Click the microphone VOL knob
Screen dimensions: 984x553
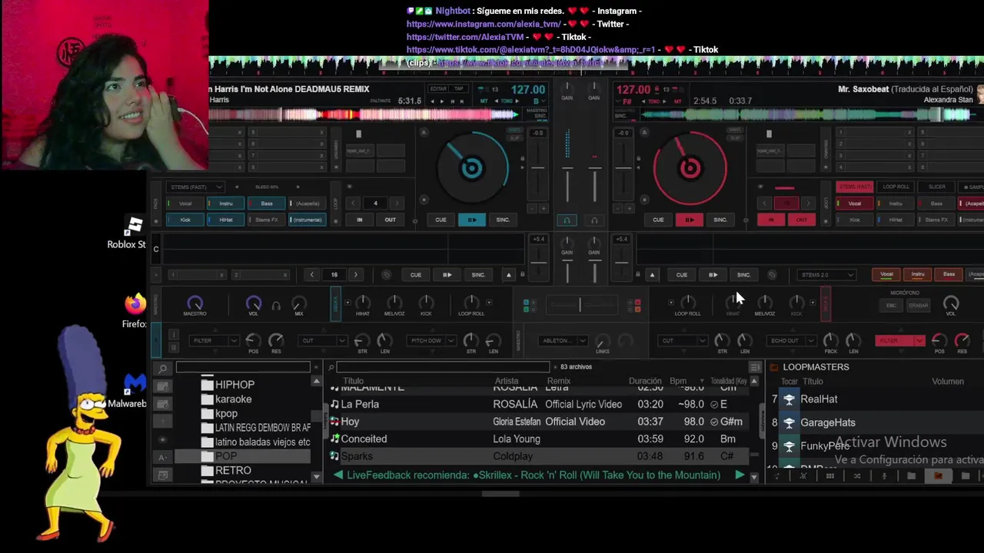point(951,303)
